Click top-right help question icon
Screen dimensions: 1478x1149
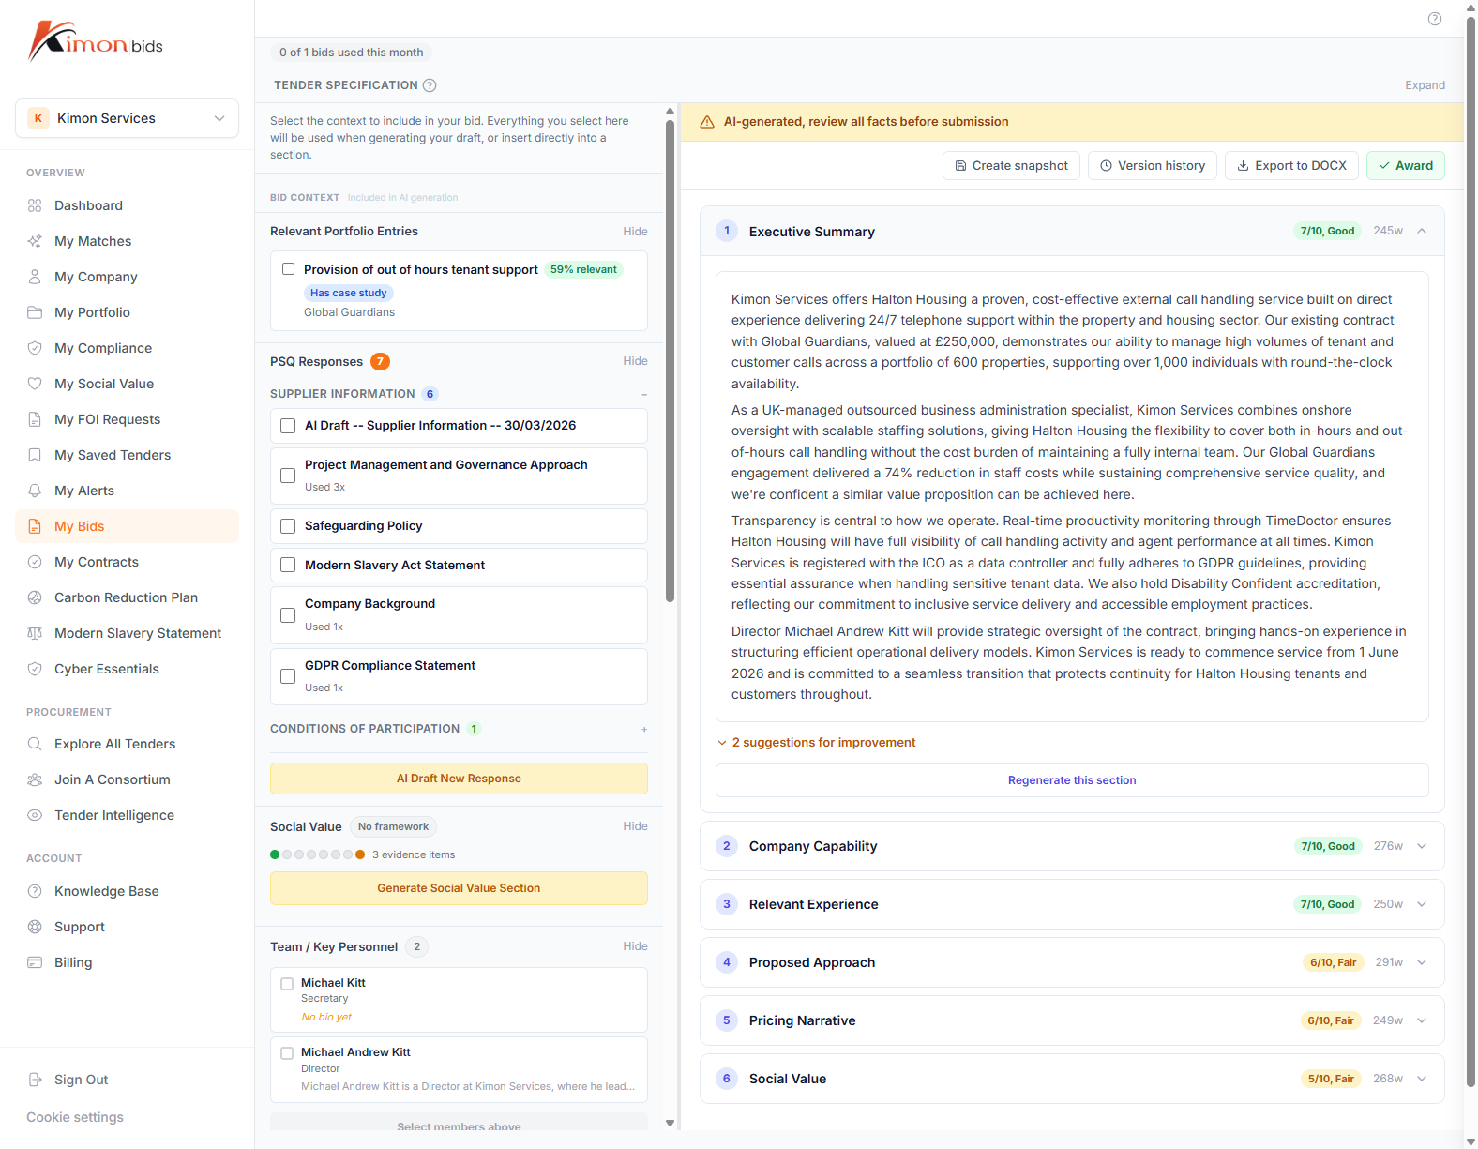pos(1435,19)
